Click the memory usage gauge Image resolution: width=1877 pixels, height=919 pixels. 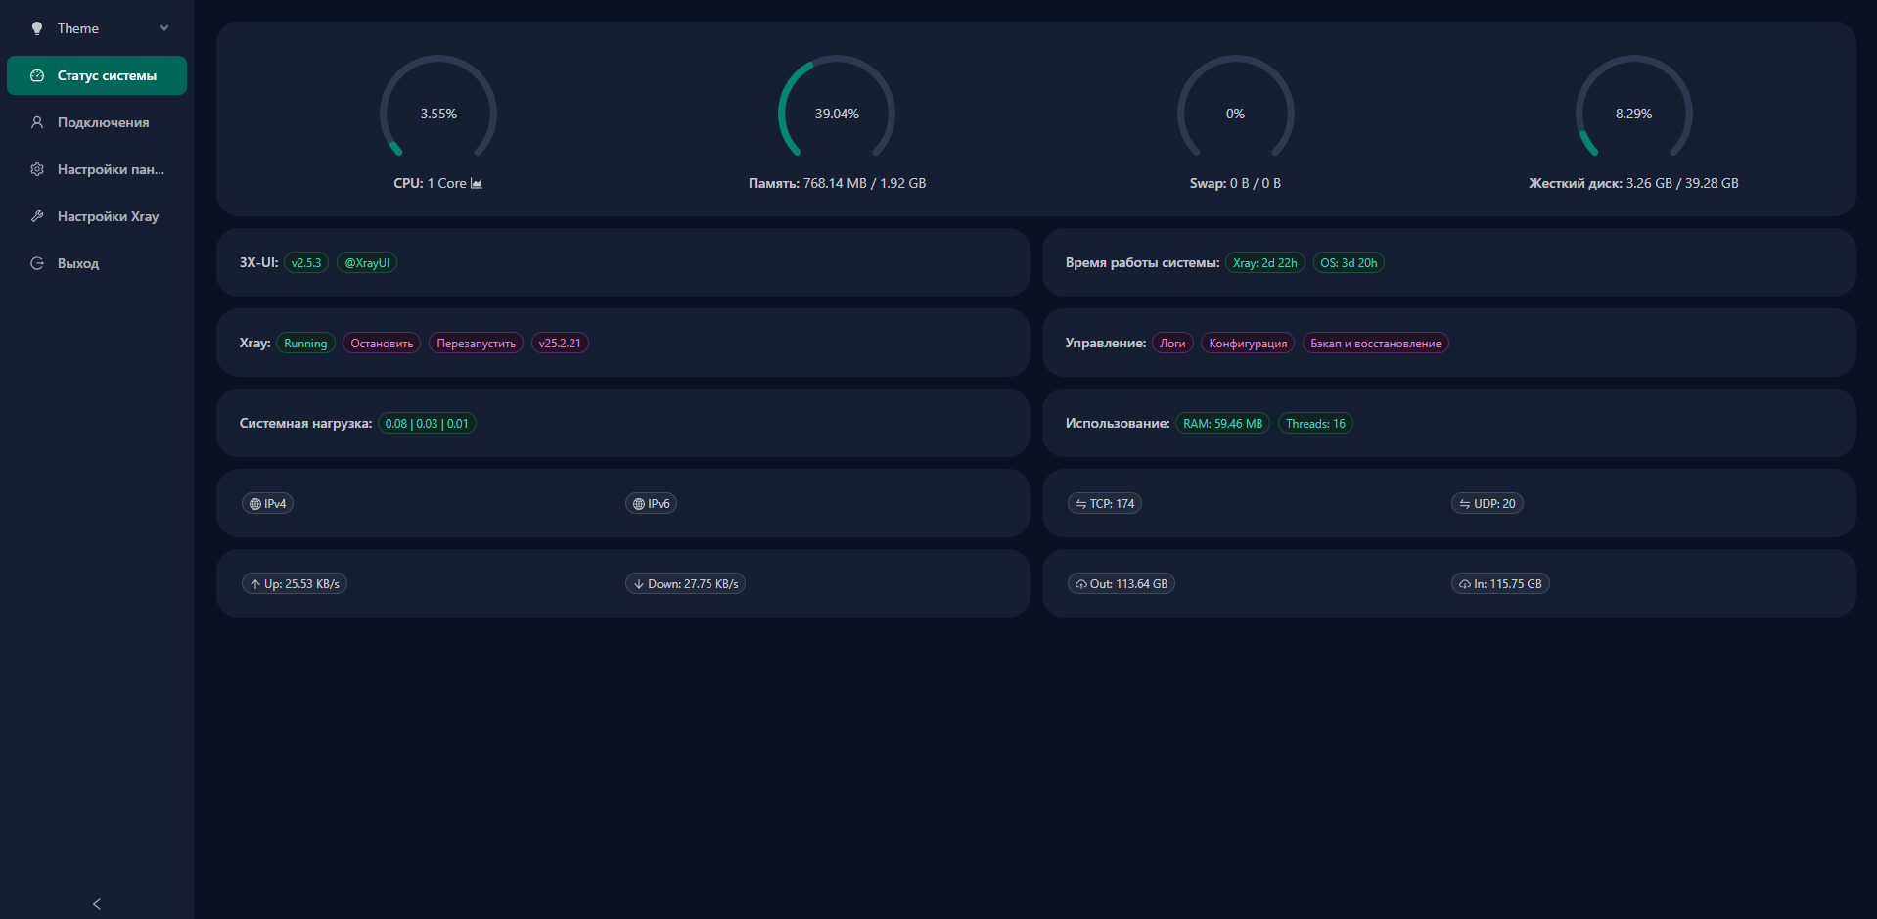tap(837, 110)
